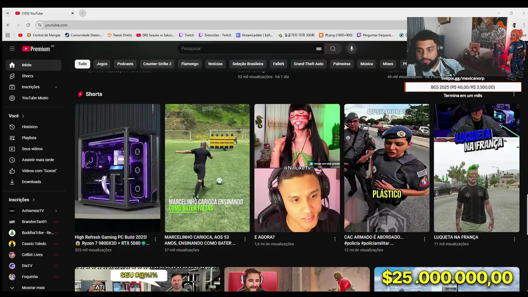Open Comunidade Steam bookmark
Screen dimensions: 528x297
[83, 35]
